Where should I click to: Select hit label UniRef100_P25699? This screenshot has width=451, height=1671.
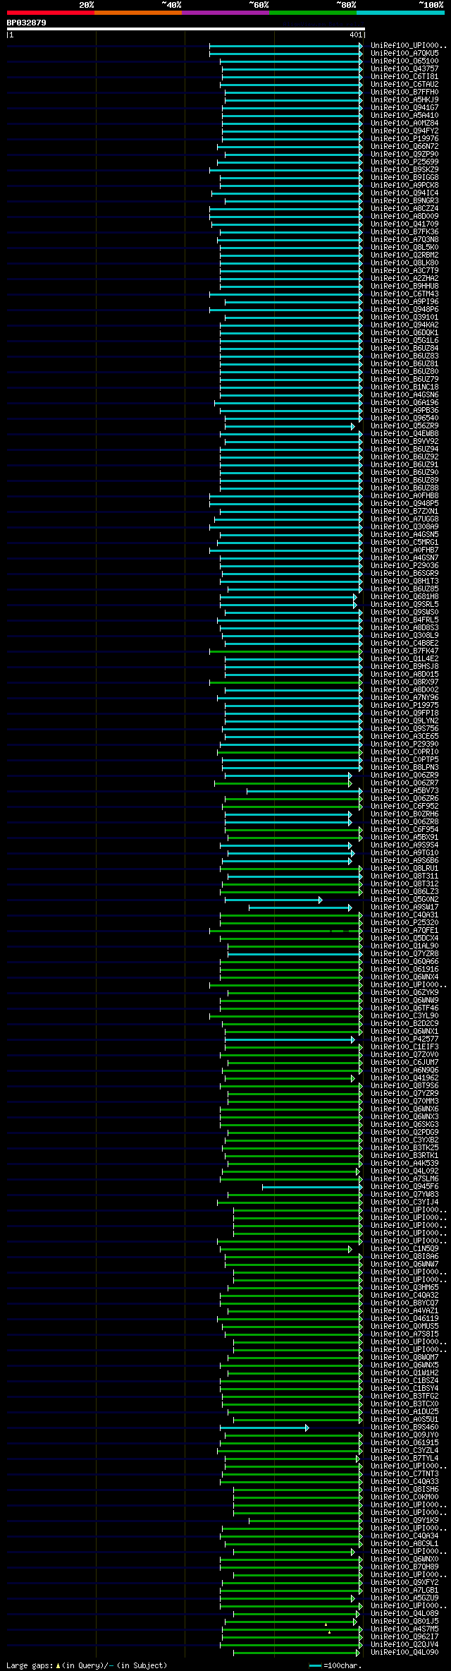[404, 162]
